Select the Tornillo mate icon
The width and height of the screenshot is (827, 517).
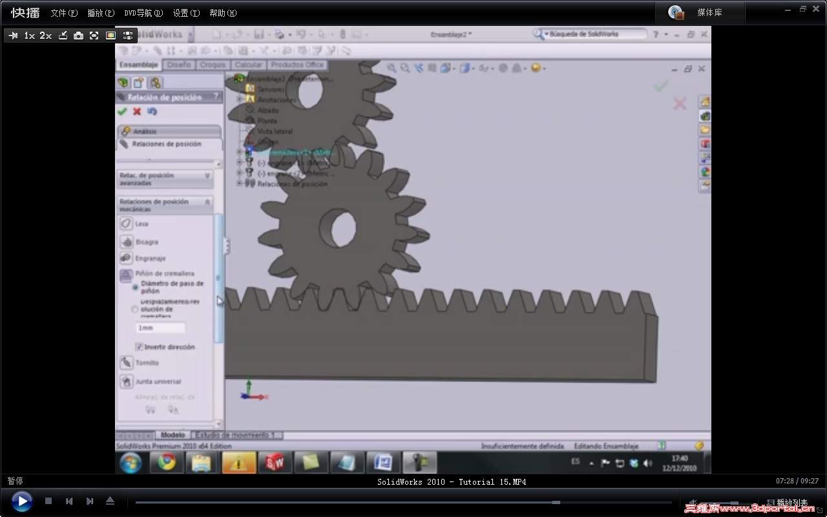click(127, 363)
